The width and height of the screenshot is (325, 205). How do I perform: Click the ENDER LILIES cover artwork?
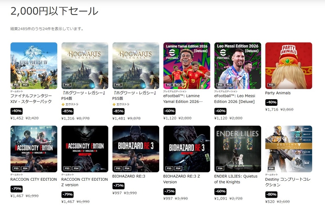238,149
